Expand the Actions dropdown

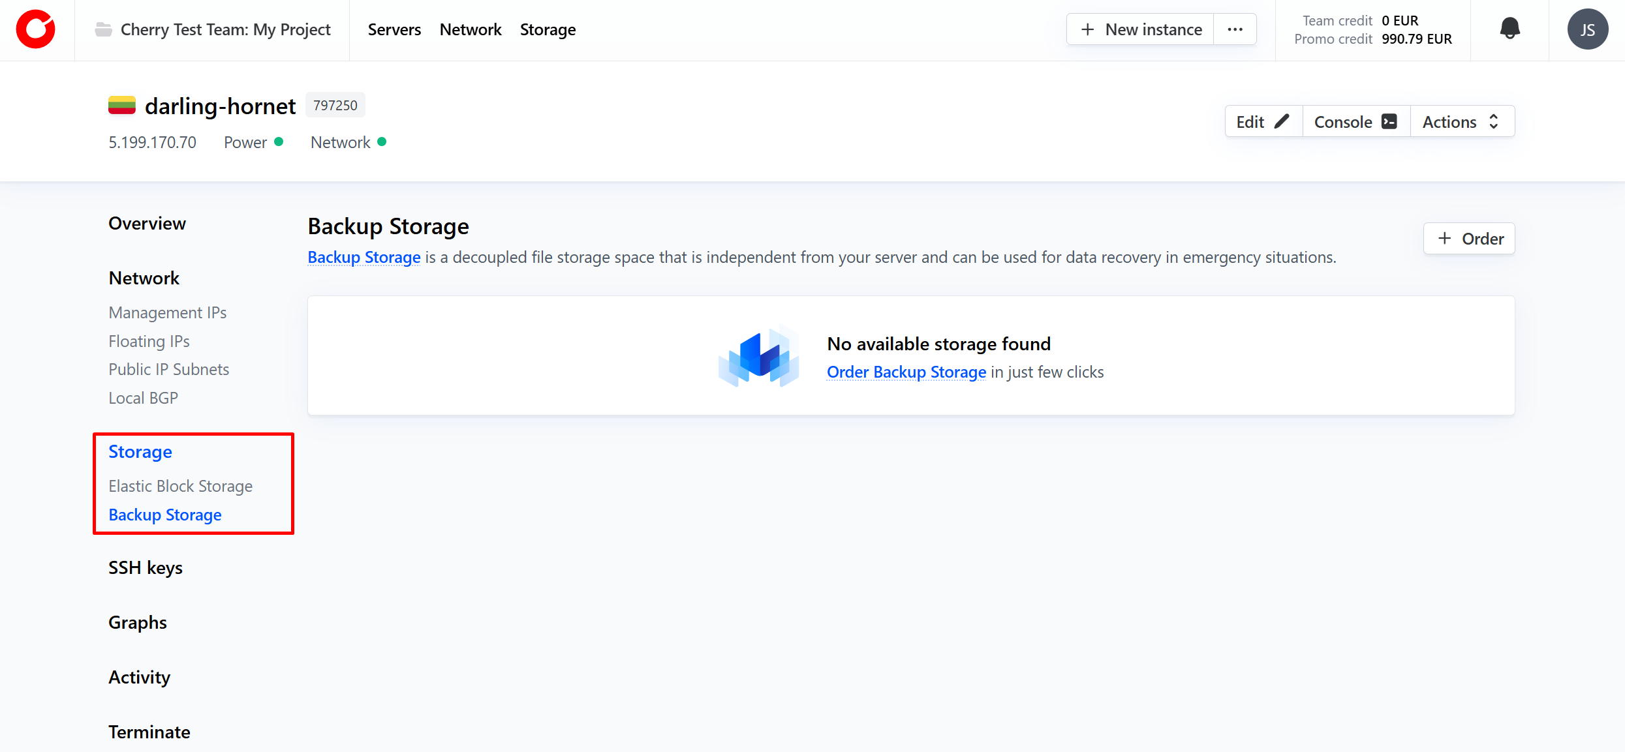[1461, 122]
